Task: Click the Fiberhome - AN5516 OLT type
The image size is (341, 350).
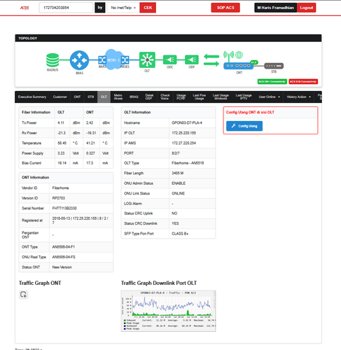Action: (x=188, y=163)
